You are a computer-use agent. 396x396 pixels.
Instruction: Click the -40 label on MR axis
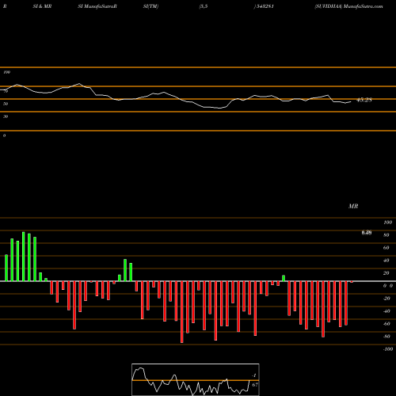pos(386,311)
